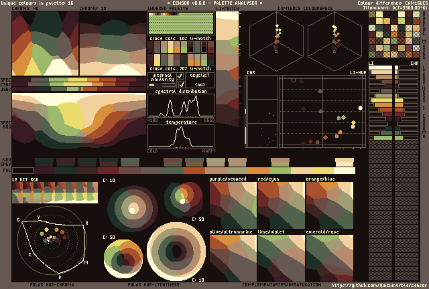Open the purple/seaweed complementary tile
The height and width of the screenshot is (289, 429).
(x=233, y=205)
